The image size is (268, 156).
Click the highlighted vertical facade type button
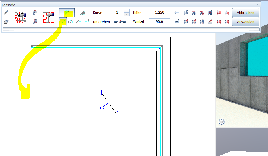pos(67,13)
